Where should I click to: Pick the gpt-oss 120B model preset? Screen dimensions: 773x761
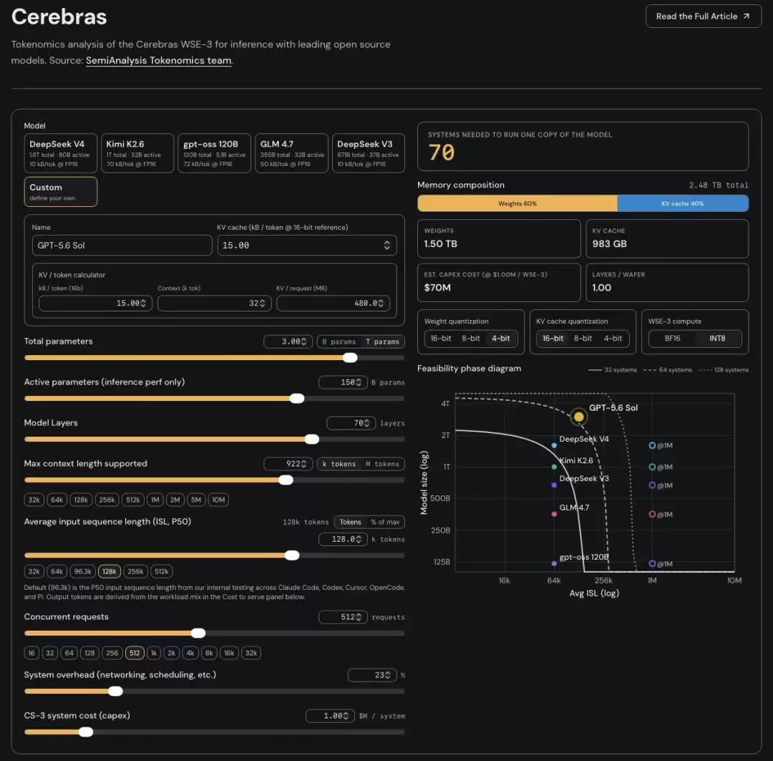[x=214, y=153]
